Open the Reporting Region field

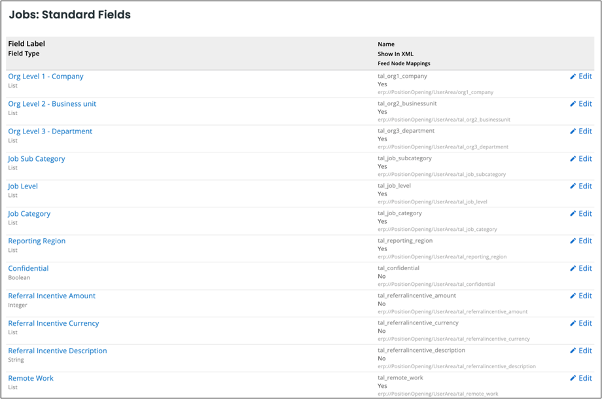point(37,241)
